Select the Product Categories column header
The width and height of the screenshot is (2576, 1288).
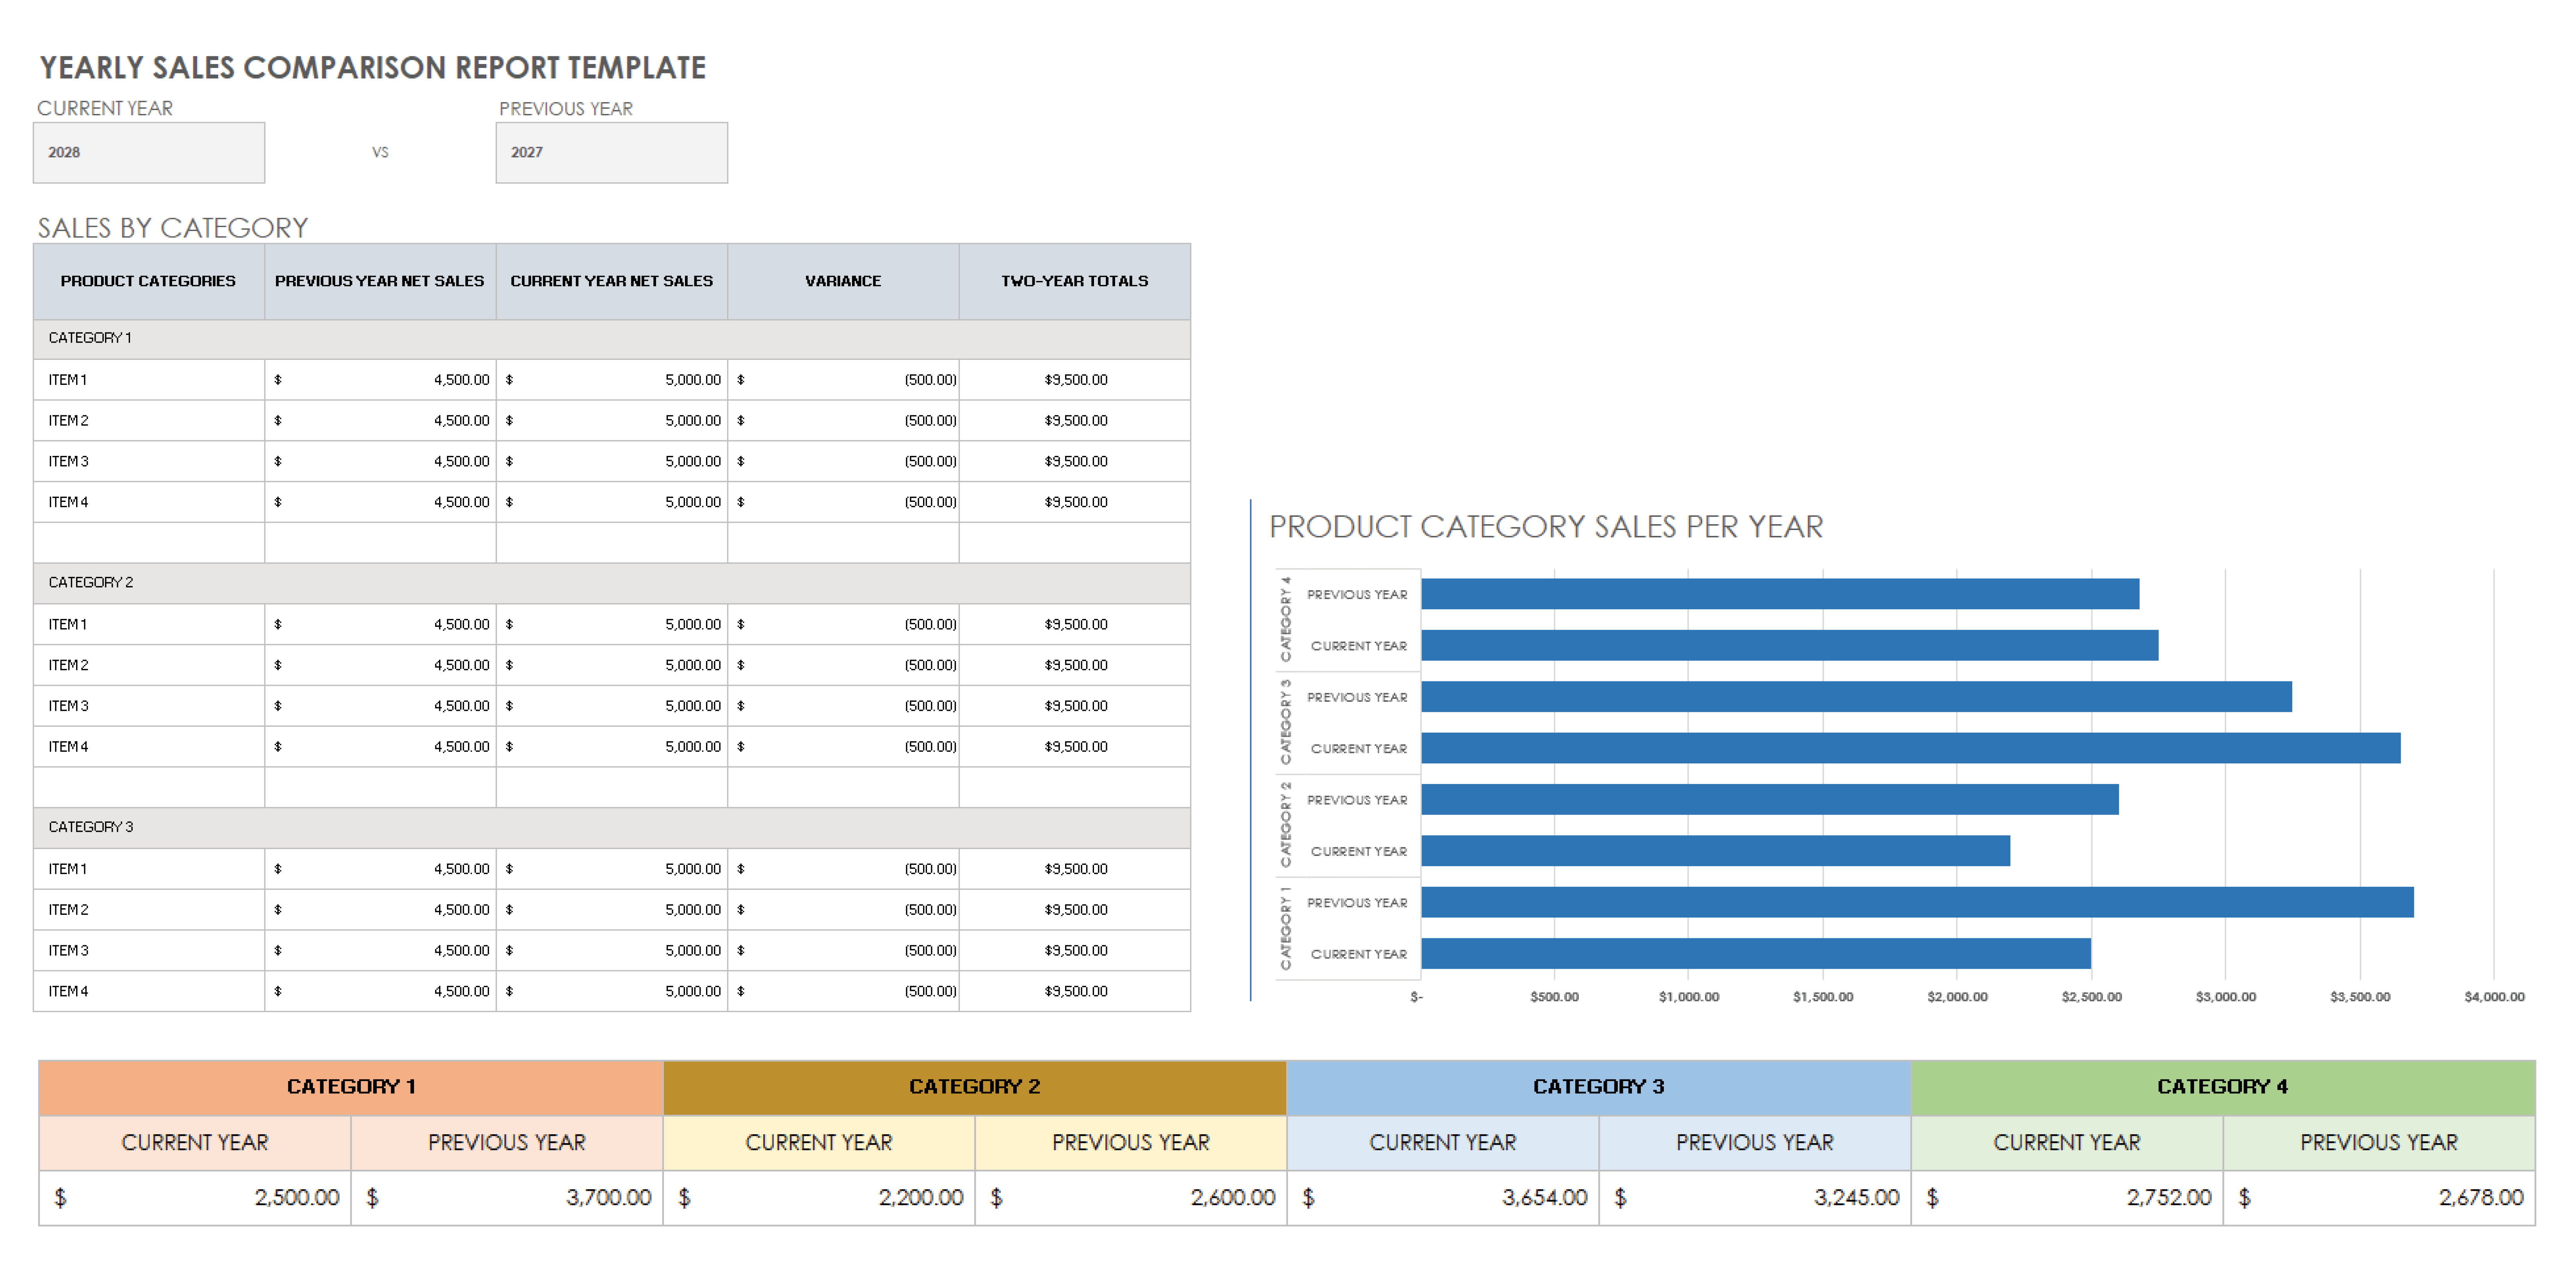pyautogui.click(x=148, y=281)
